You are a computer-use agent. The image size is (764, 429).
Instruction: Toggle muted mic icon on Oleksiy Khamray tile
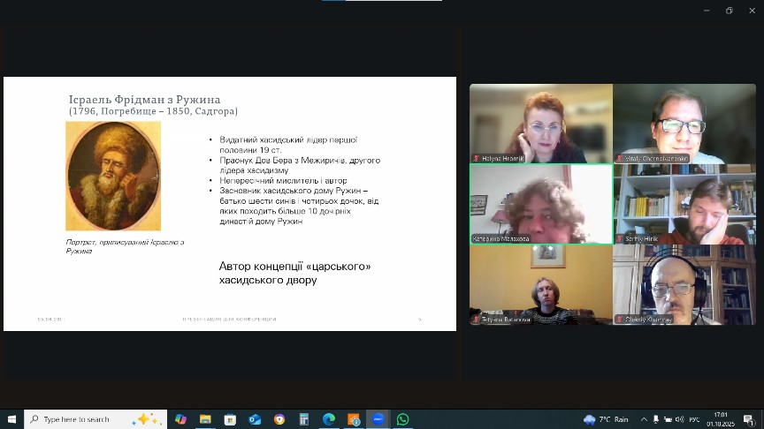[x=620, y=320]
